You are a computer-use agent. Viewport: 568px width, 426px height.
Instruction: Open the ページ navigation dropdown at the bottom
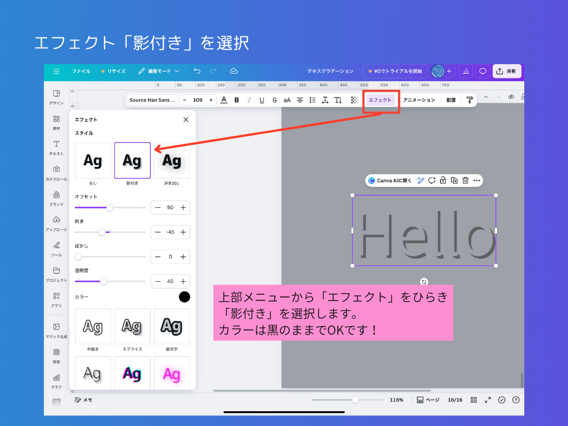(429, 400)
